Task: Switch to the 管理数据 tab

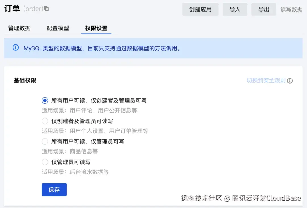Action: point(19,28)
